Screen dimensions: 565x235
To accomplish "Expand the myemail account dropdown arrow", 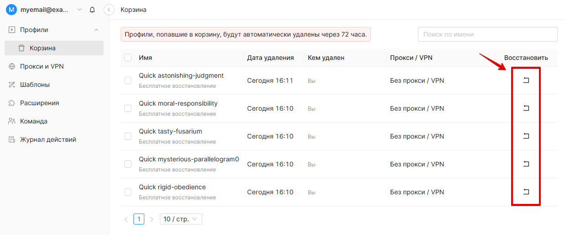I will [80, 10].
